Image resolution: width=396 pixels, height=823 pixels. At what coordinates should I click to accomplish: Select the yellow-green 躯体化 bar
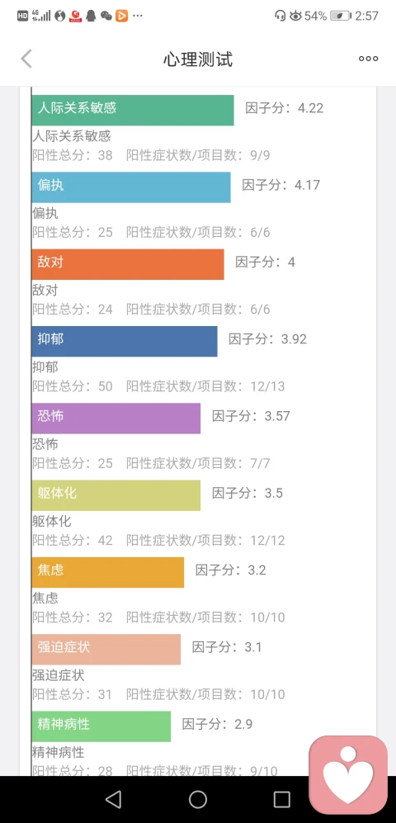pos(116,495)
